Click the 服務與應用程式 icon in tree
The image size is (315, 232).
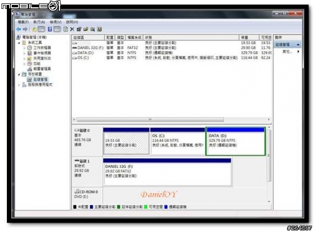24,85
